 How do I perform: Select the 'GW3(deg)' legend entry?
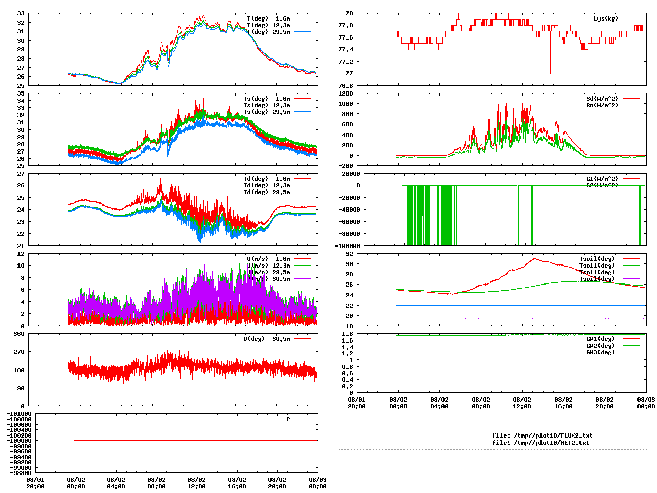click(613, 352)
